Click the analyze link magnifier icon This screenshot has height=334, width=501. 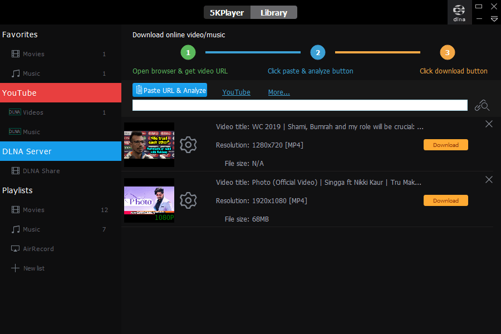pyautogui.click(x=482, y=105)
